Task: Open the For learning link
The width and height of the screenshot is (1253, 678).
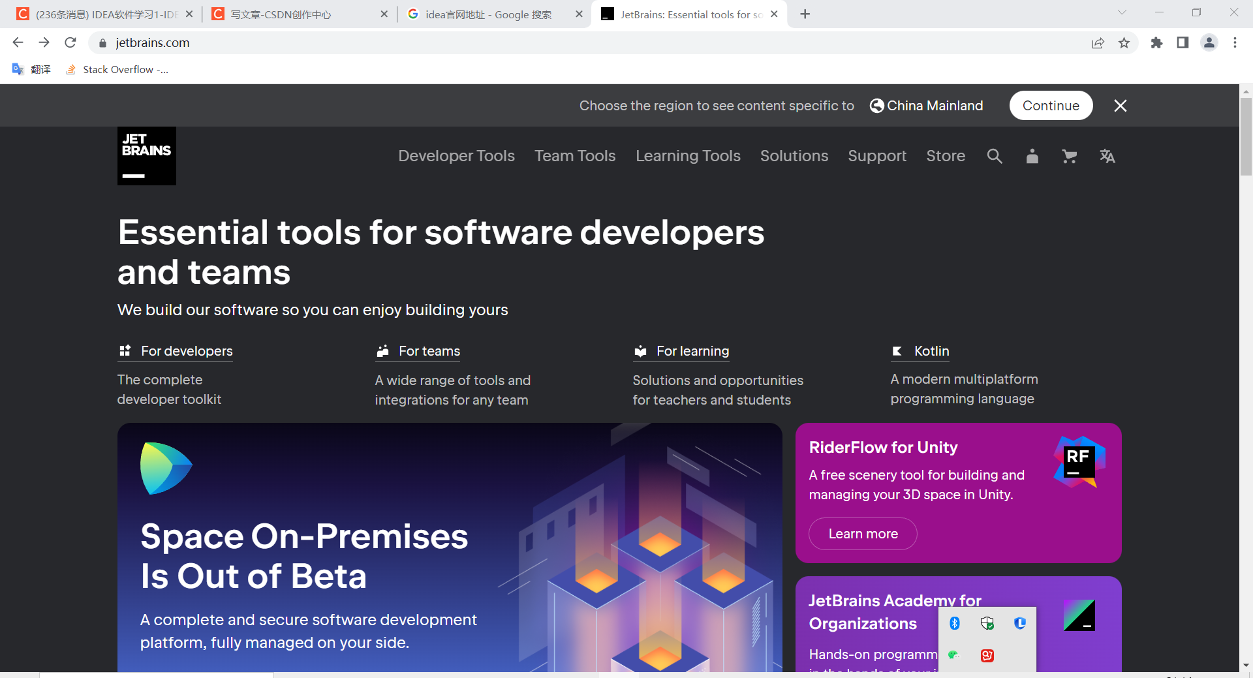Action: [x=681, y=351]
